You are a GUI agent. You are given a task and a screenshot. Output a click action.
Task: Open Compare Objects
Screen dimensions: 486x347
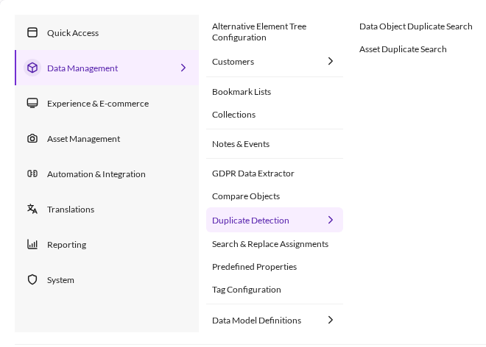pyautogui.click(x=246, y=196)
